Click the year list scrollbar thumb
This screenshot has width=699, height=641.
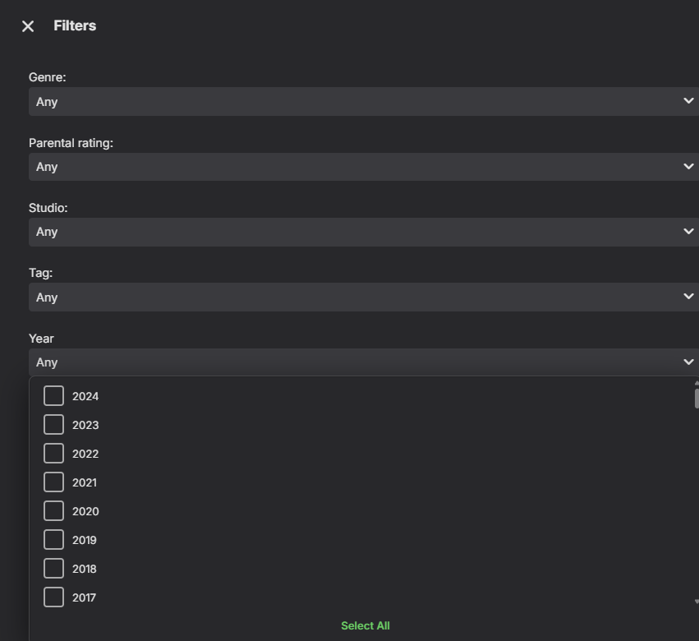click(x=697, y=399)
